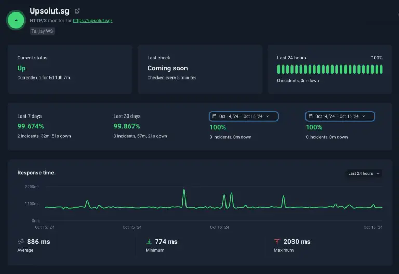The height and width of the screenshot is (274, 399).
Task: Click calendar icon in second date range picker
Action: 311,116
